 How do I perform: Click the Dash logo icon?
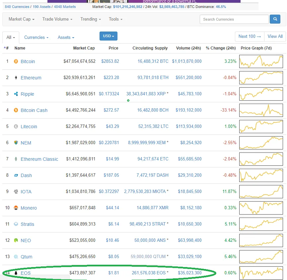(x=16, y=175)
